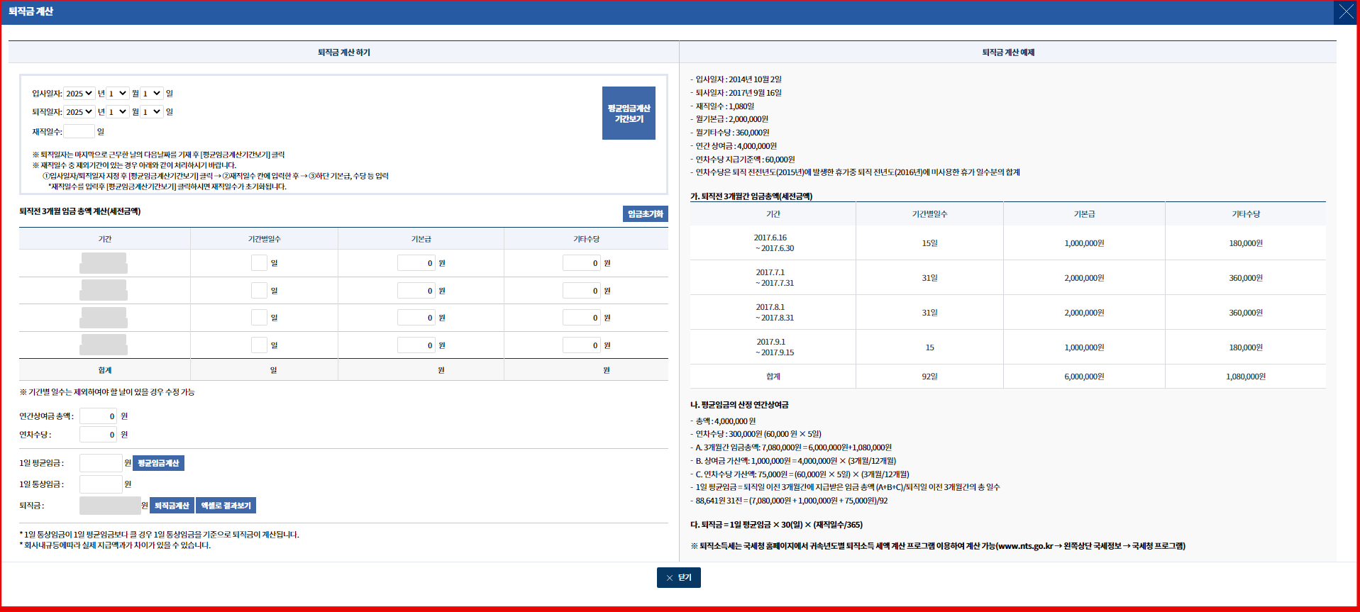Click second row 기타수당 input

click(582, 291)
